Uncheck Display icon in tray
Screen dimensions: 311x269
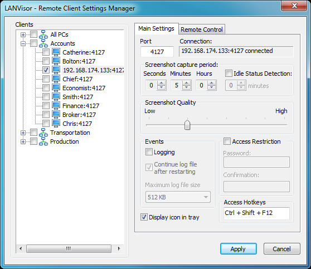[144, 217]
